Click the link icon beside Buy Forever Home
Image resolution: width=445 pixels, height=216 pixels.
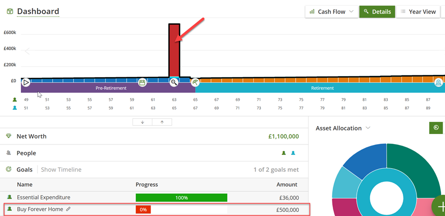(68, 209)
